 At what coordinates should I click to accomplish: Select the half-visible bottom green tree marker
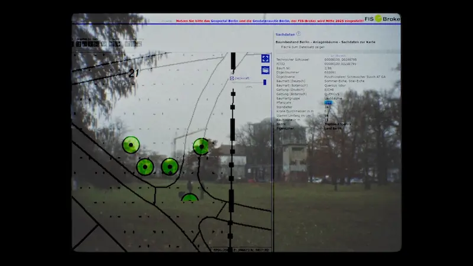[190, 197]
